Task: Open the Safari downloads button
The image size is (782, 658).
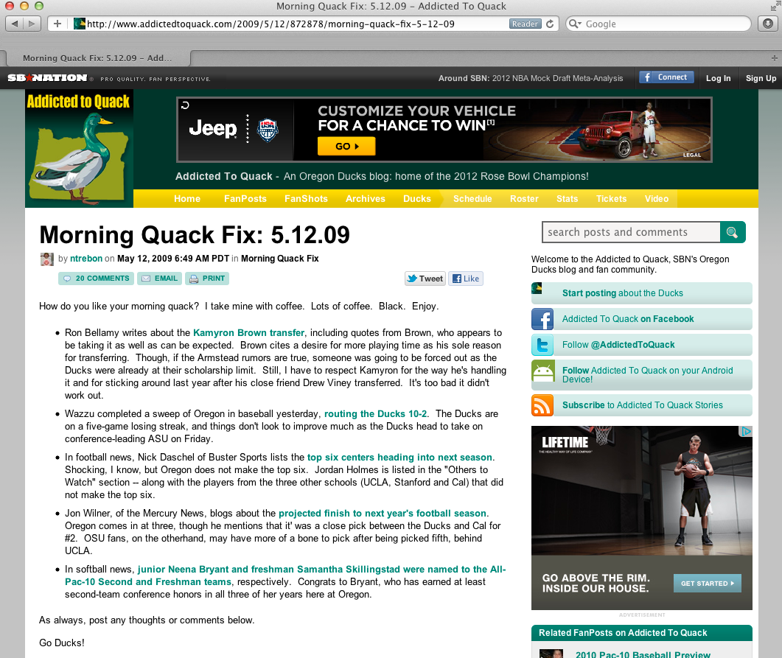Action: tap(768, 24)
